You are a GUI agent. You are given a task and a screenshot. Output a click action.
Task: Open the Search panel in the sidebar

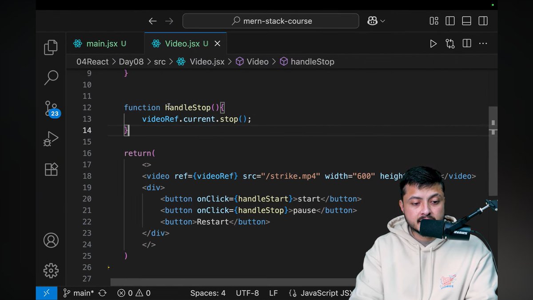tap(51, 77)
